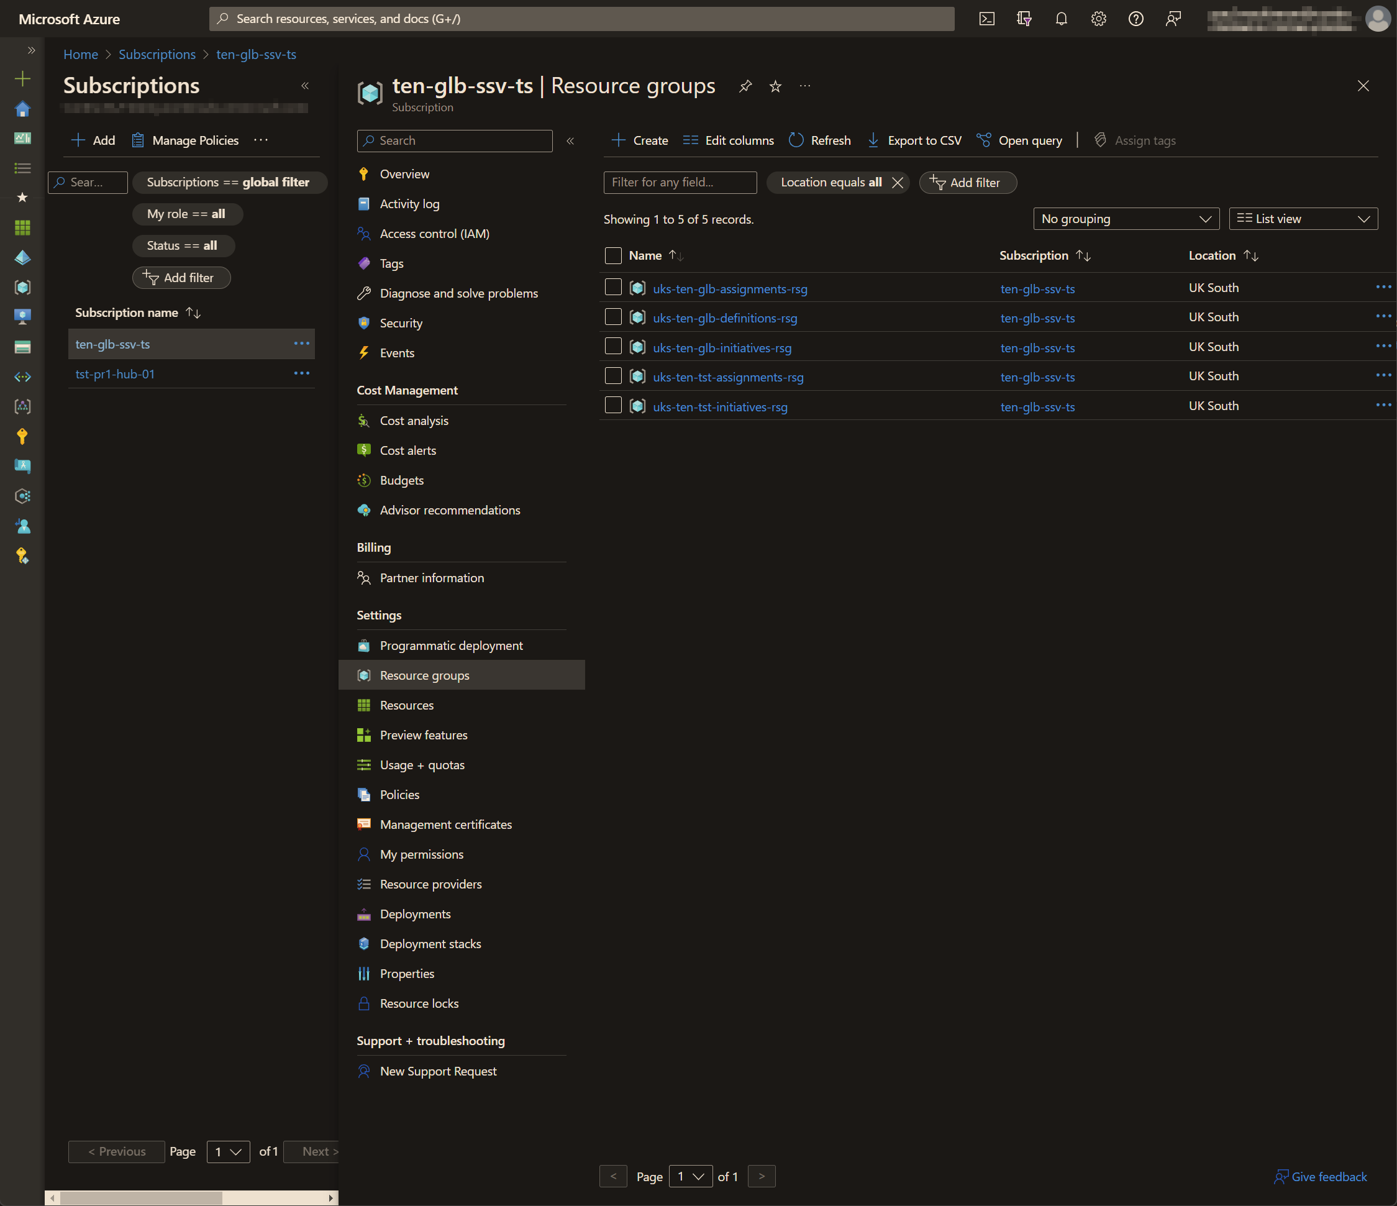
Task: Refresh the resource groups list
Action: pyautogui.click(x=820, y=140)
